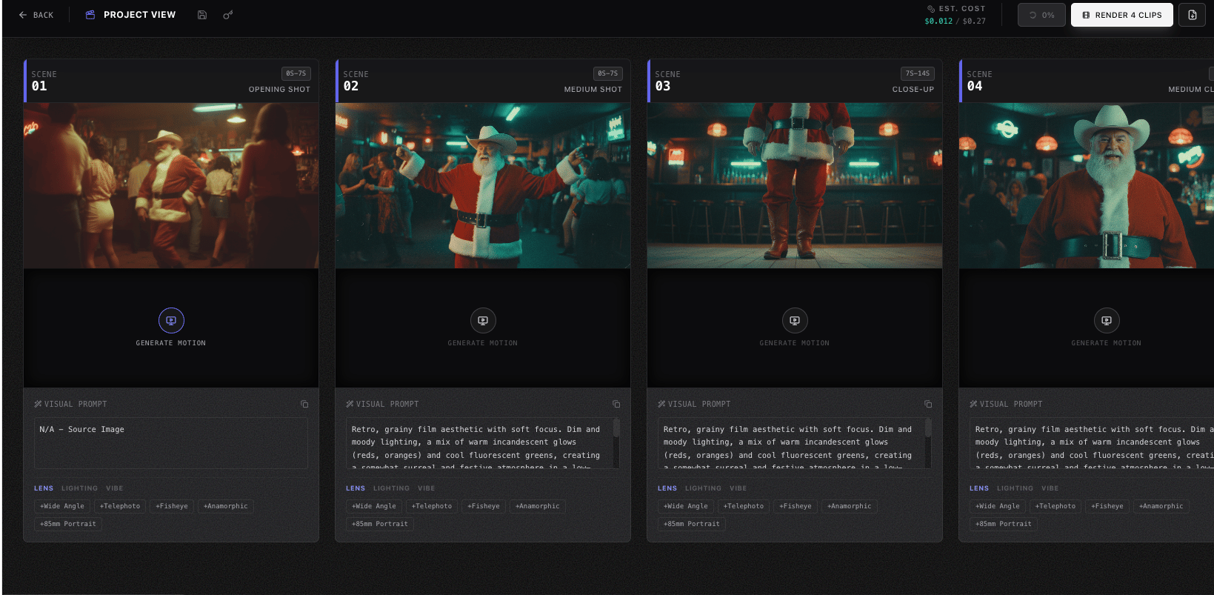
Task: Copy the visual prompt of Scene 01
Action: 304,404
